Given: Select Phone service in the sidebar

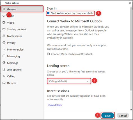Looking at the screenshot, I should (x=22, y=49).
